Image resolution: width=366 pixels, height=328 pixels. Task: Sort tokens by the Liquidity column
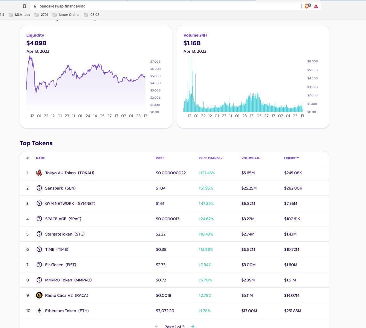tap(291, 158)
